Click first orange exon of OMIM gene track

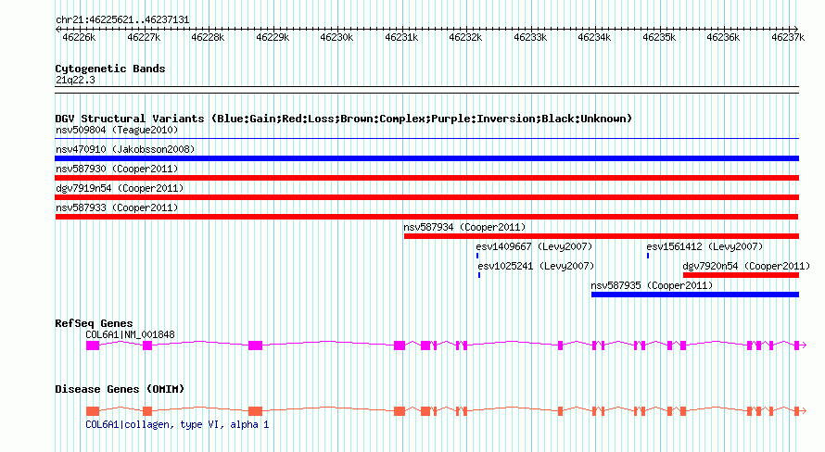coord(93,411)
